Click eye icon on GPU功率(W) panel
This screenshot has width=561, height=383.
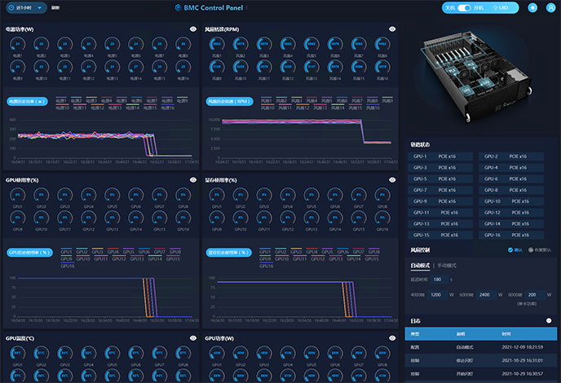tap(392, 337)
